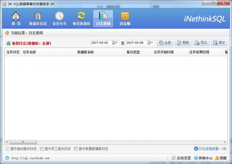
Task: Select the 日志查阅 tab
Action: coord(103,19)
